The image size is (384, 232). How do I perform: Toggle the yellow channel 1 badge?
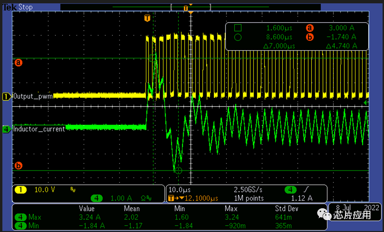21,190
